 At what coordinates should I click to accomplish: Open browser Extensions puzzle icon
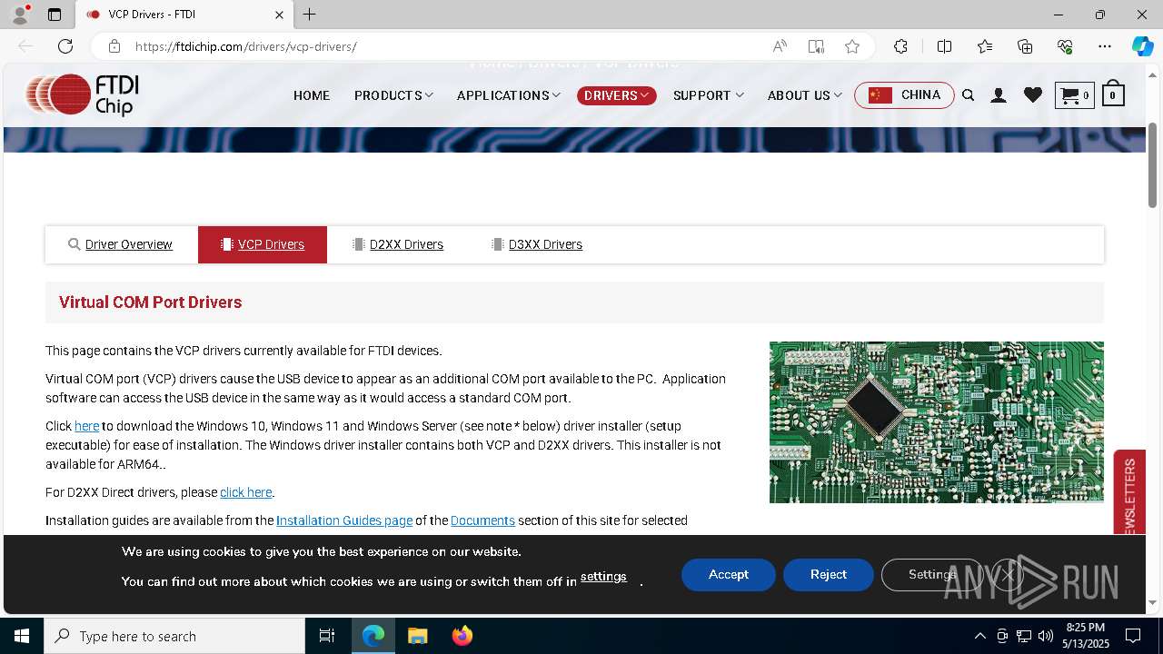[900, 46]
